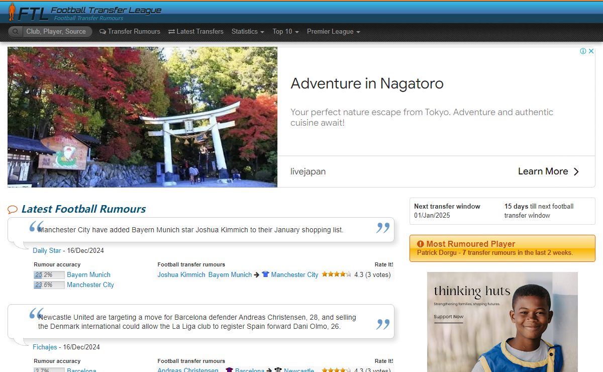Image resolution: width=603 pixels, height=372 pixels.
Task: Close the Nagatoro advertisement
Action: (x=591, y=51)
